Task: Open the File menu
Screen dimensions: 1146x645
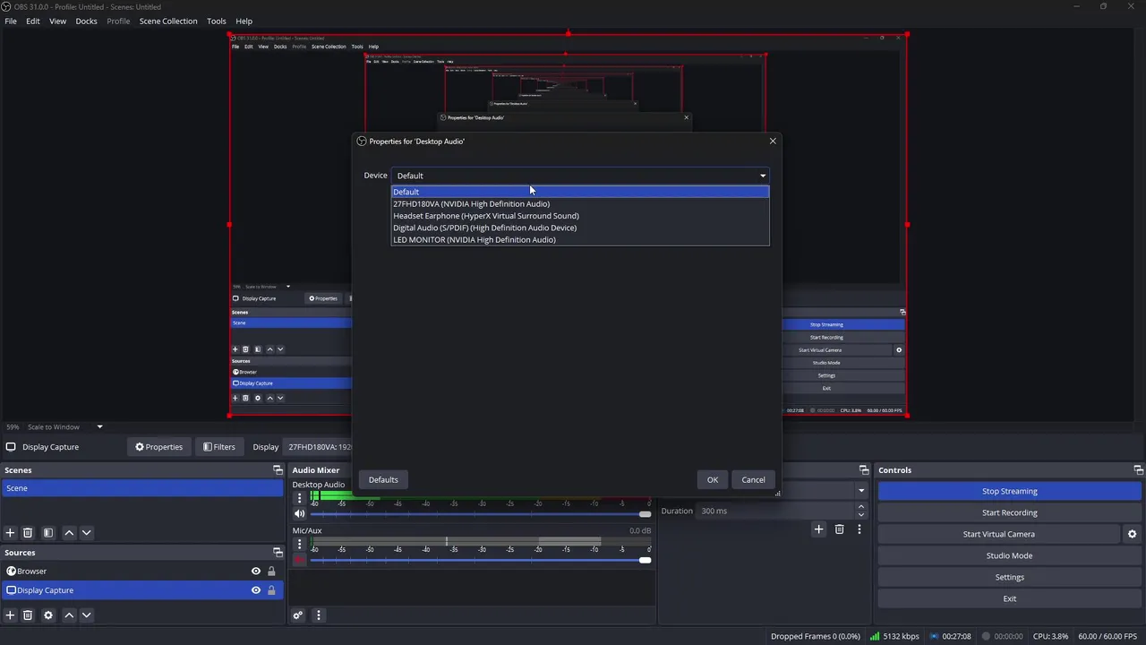Action: (11, 21)
